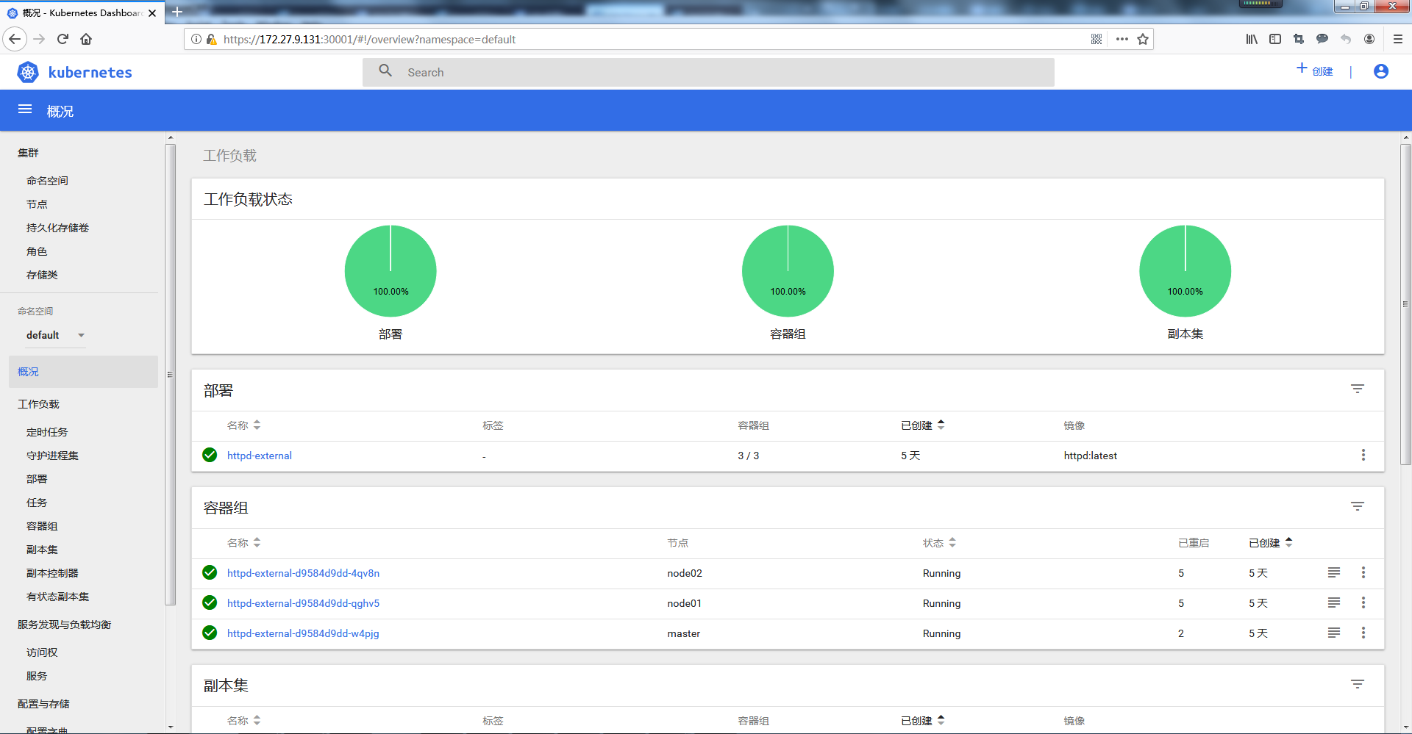View logs icon for pod httpd-external-d9584d9dd-4qv8n
The height and width of the screenshot is (734, 1412).
tap(1334, 573)
